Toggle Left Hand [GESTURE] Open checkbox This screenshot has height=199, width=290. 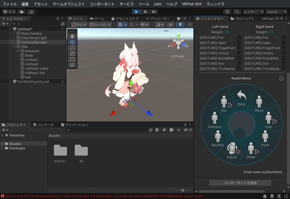click(x=239, y=43)
